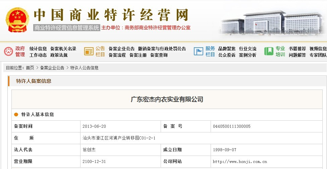
Task: Go to 工作动态 page
Action: coord(38,55)
